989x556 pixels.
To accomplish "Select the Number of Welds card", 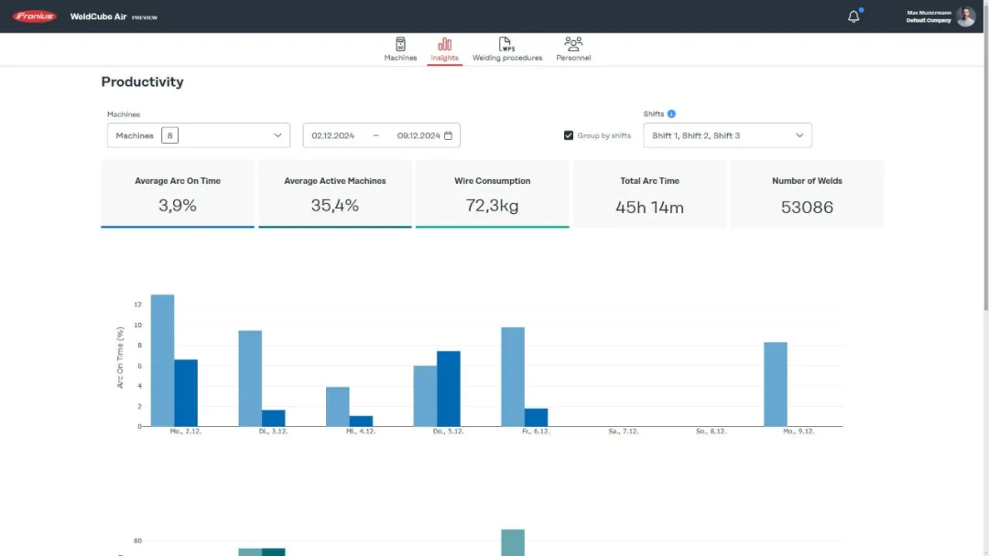I will click(807, 194).
